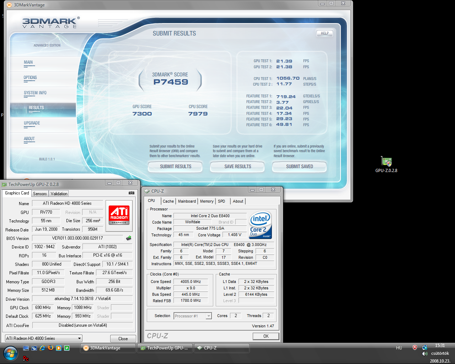Click the GPU score value 7300
Screen dimensions: 455x364
click(x=142, y=114)
